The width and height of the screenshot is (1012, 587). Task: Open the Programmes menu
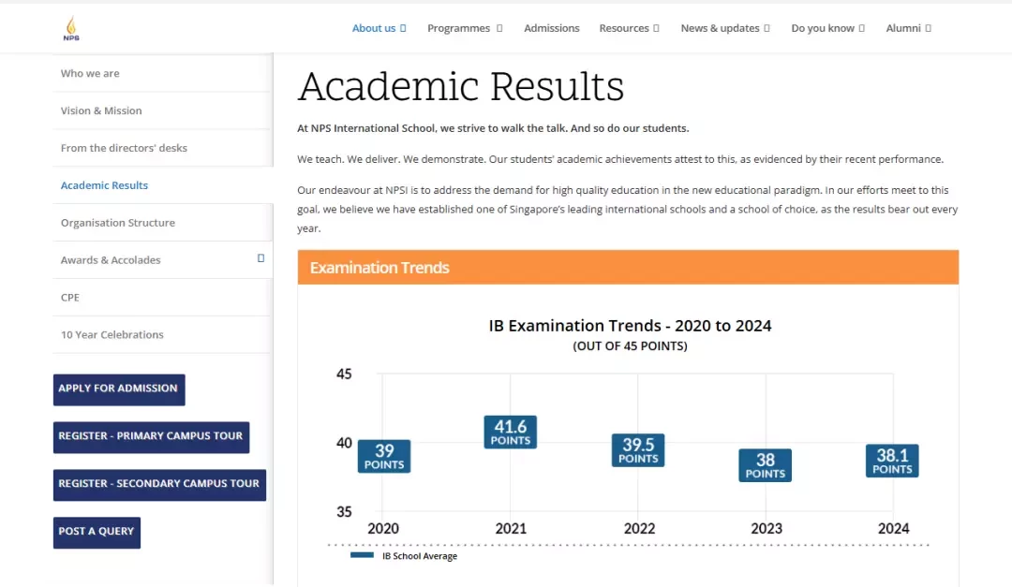(x=458, y=28)
